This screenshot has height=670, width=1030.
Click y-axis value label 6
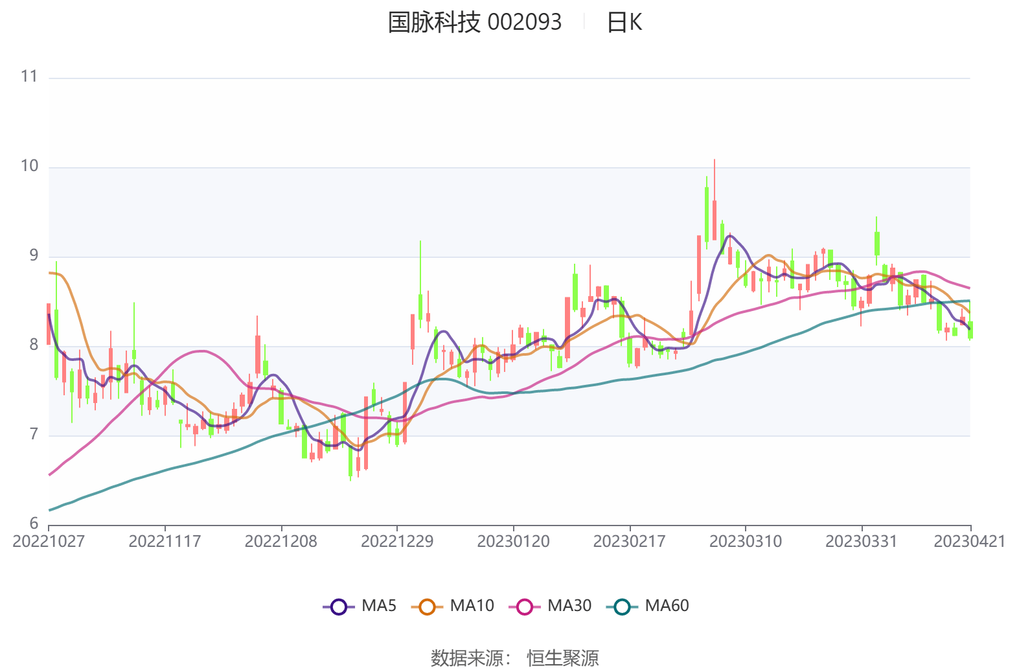34,524
